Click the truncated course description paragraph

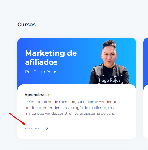pos(71,108)
